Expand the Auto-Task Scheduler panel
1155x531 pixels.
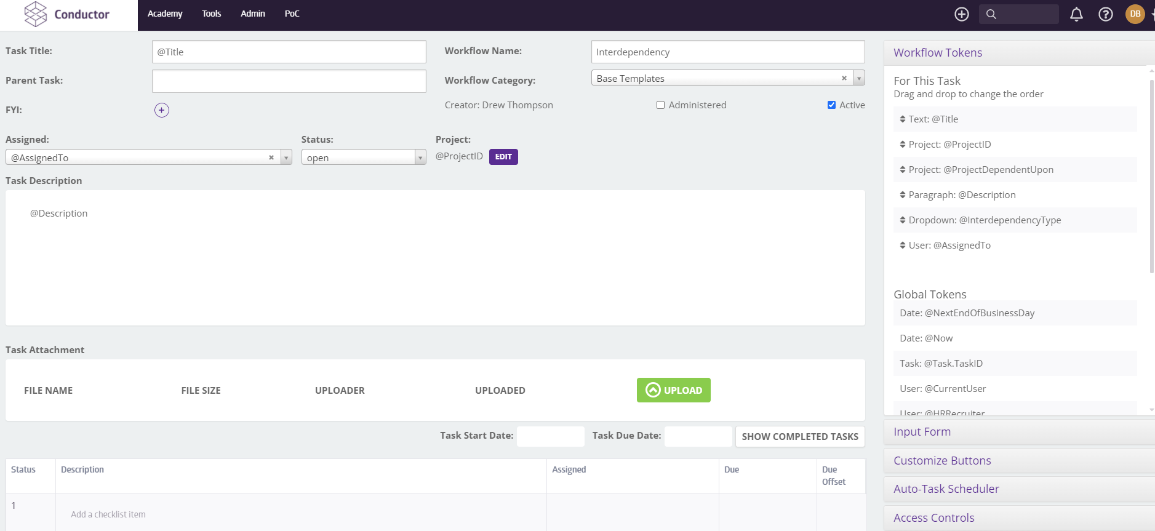tap(946, 489)
